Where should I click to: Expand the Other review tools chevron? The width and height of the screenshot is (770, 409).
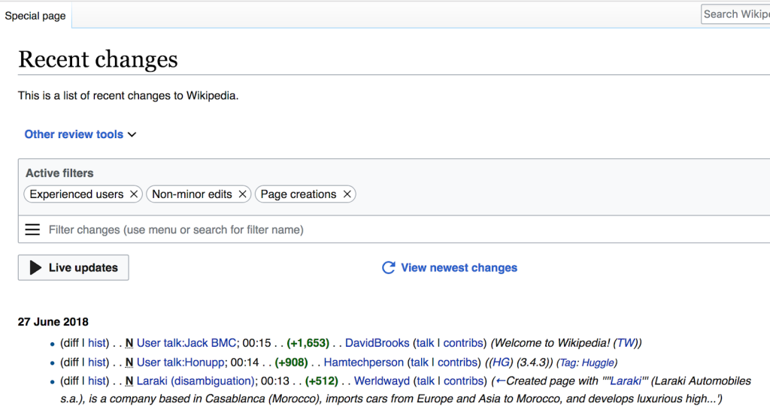click(x=132, y=134)
